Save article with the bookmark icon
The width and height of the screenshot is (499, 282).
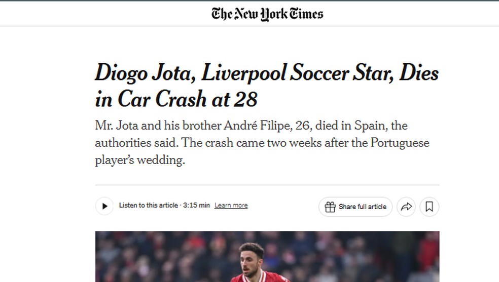(429, 207)
